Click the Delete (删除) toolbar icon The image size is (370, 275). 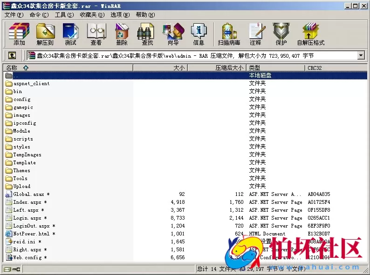[122, 34]
